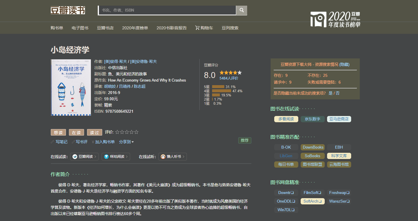Open the Win7DL netdisk tag
Viewport: 418px width, 221px height.
[x=286, y=210]
